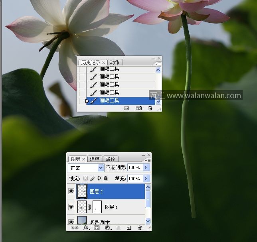
Task: Click the camera icon to create new snapshot
Action: point(139,108)
